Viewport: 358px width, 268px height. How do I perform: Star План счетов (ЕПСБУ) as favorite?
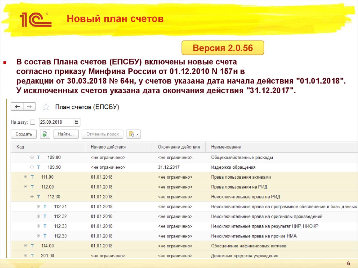point(45,107)
